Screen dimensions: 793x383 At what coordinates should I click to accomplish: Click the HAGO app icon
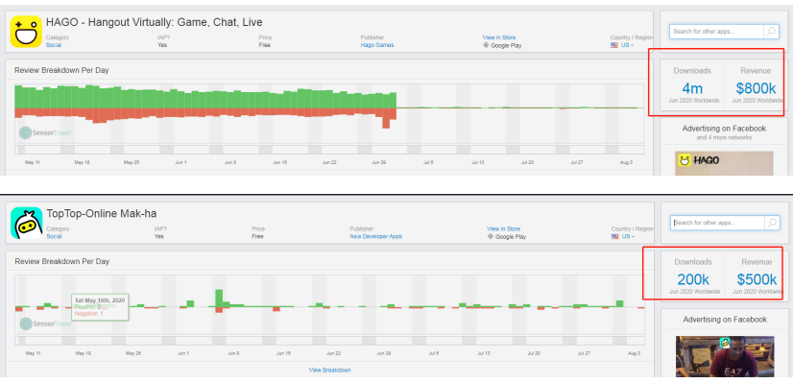click(26, 32)
